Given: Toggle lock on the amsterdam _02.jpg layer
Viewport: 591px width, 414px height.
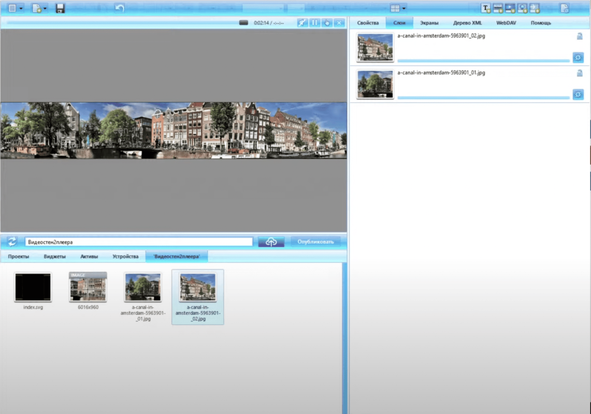Looking at the screenshot, I should pos(580,36).
